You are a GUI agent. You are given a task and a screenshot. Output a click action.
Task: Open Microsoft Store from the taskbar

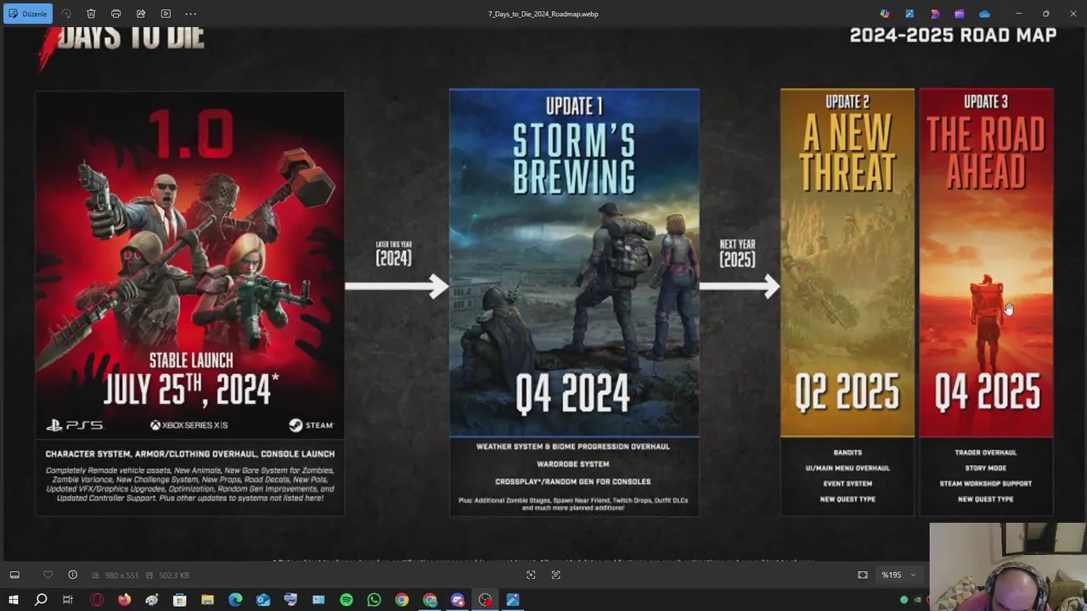click(x=179, y=600)
